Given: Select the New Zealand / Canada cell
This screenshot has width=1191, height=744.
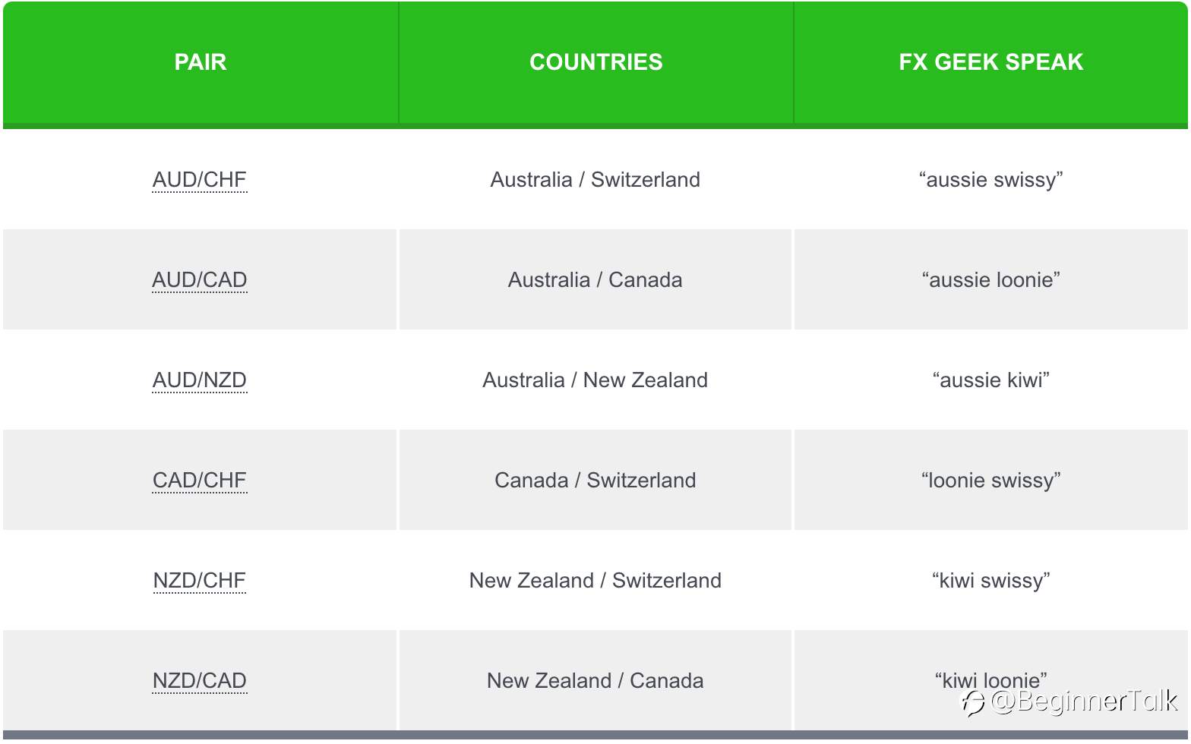Looking at the screenshot, I should [595, 681].
